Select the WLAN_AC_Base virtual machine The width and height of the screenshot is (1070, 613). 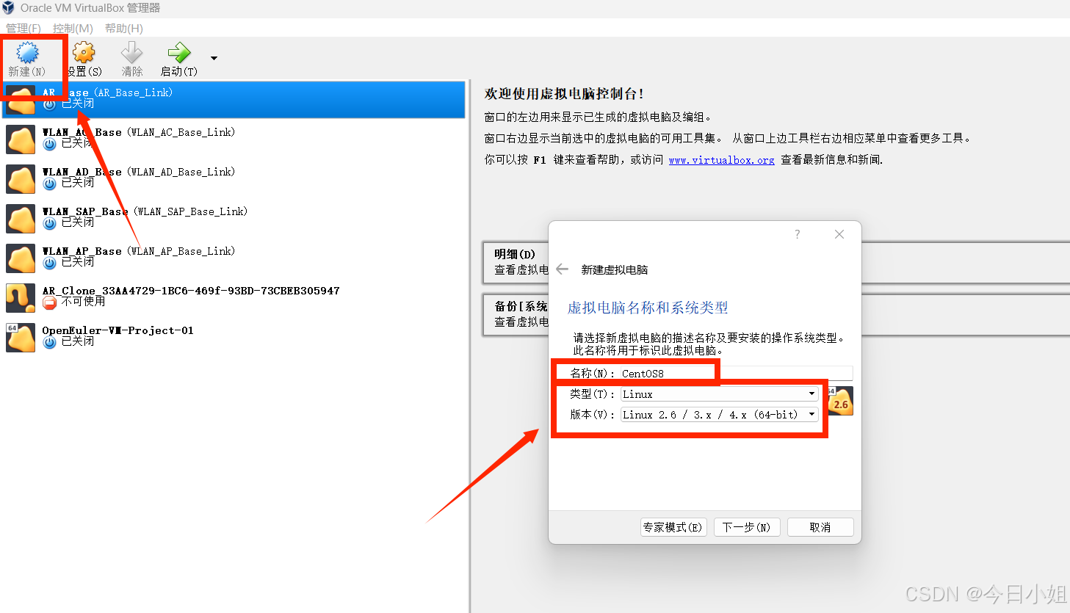coord(234,139)
